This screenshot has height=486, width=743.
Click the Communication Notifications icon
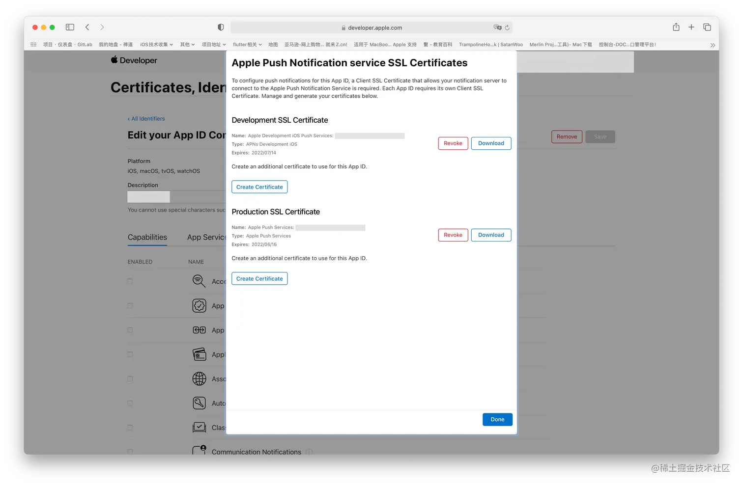coord(199,450)
